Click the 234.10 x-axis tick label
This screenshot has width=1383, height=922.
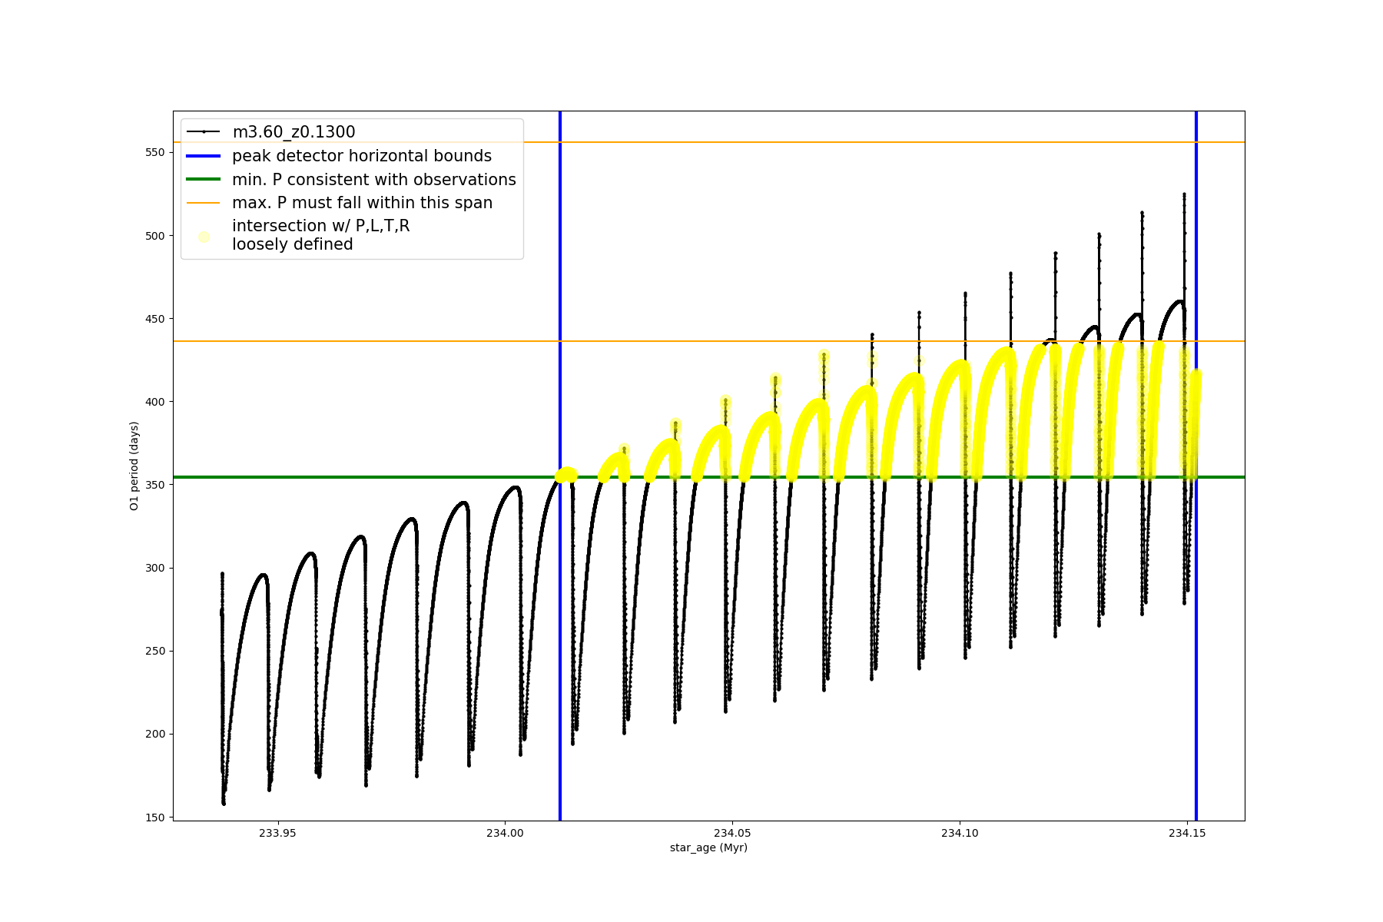click(960, 833)
